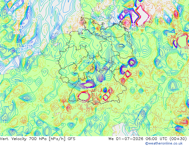
Task: Click the Vert. Velocity 700 hPa title
Action: tap(24, 139)
